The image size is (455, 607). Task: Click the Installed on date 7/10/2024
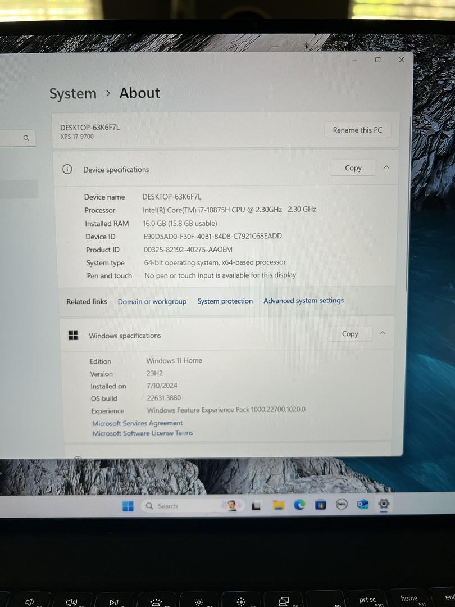pyautogui.click(x=162, y=386)
